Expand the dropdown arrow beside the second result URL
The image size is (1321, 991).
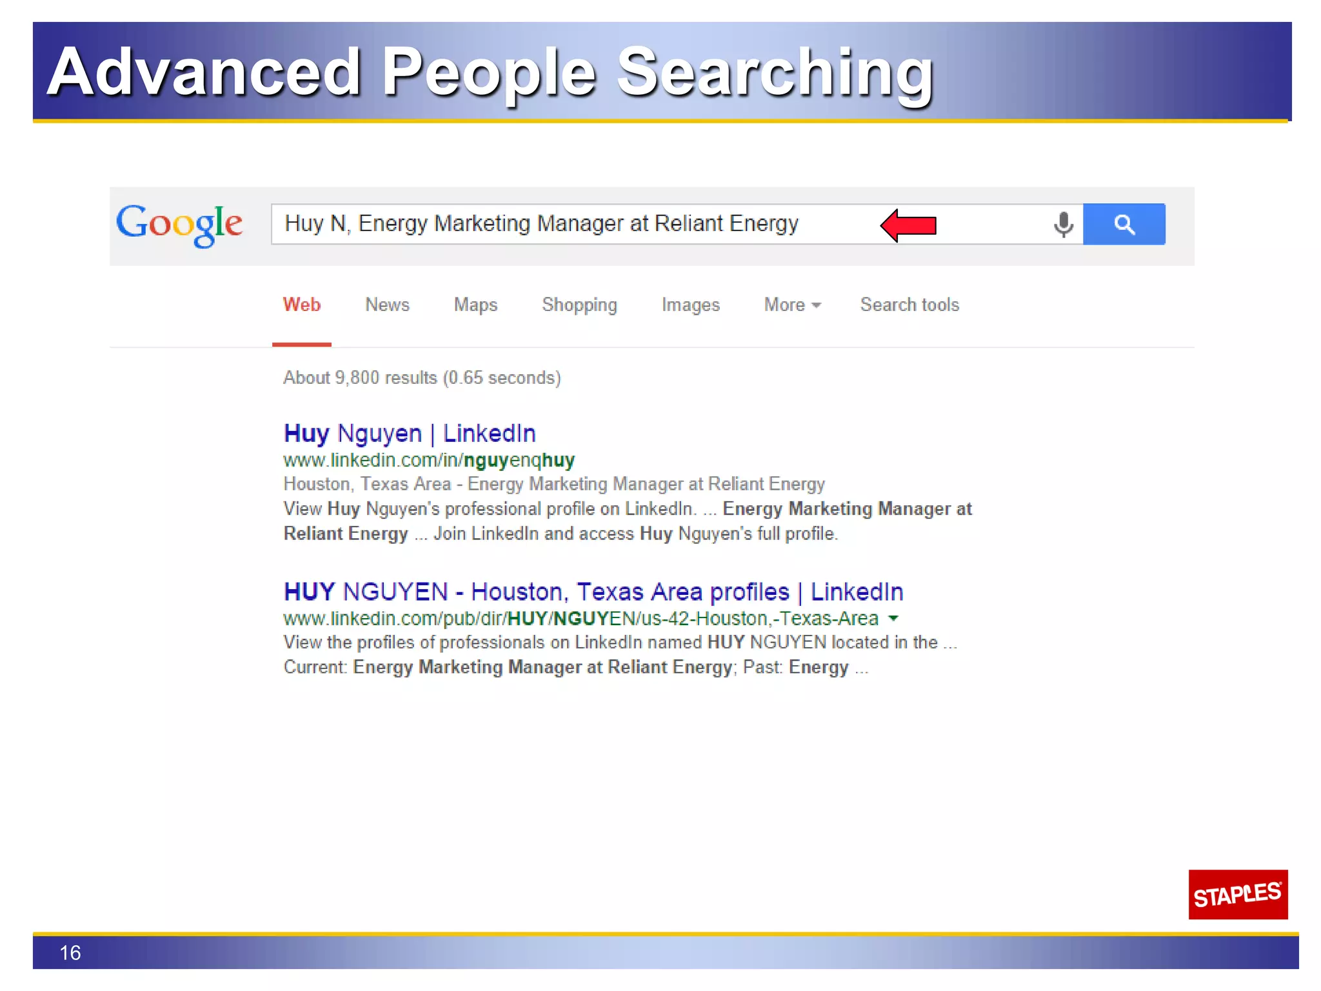point(893,618)
